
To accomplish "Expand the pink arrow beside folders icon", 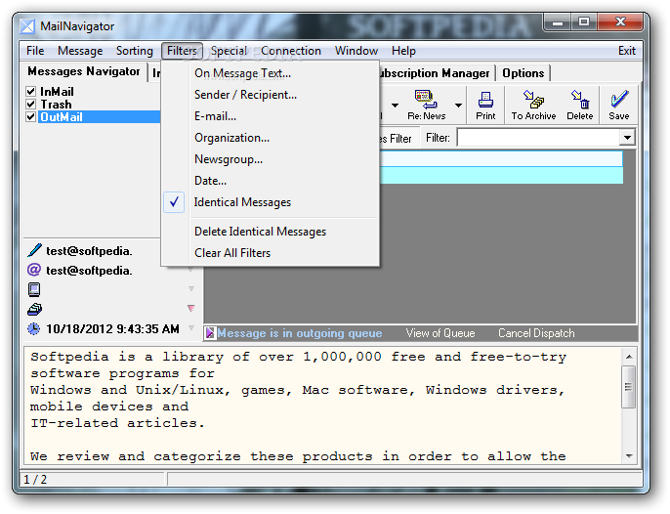I will tap(191, 308).
